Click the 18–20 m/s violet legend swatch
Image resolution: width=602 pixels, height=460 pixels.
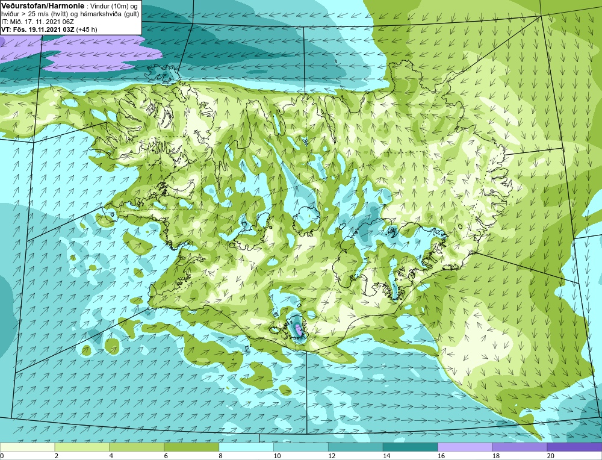pyautogui.click(x=520, y=447)
